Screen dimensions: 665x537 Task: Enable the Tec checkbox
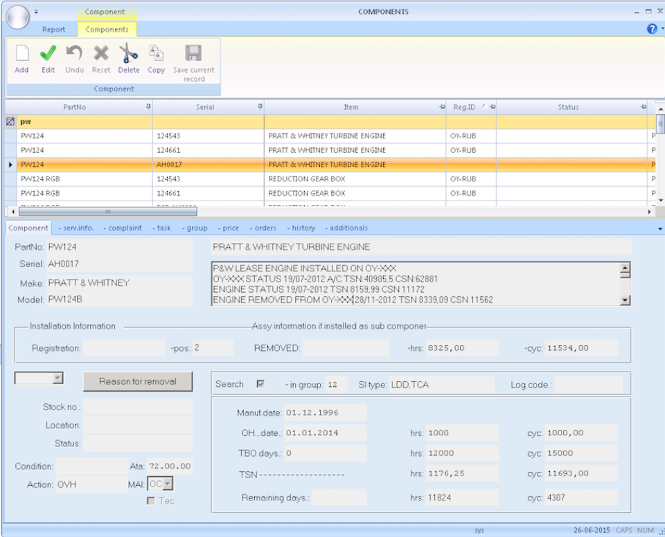151,501
